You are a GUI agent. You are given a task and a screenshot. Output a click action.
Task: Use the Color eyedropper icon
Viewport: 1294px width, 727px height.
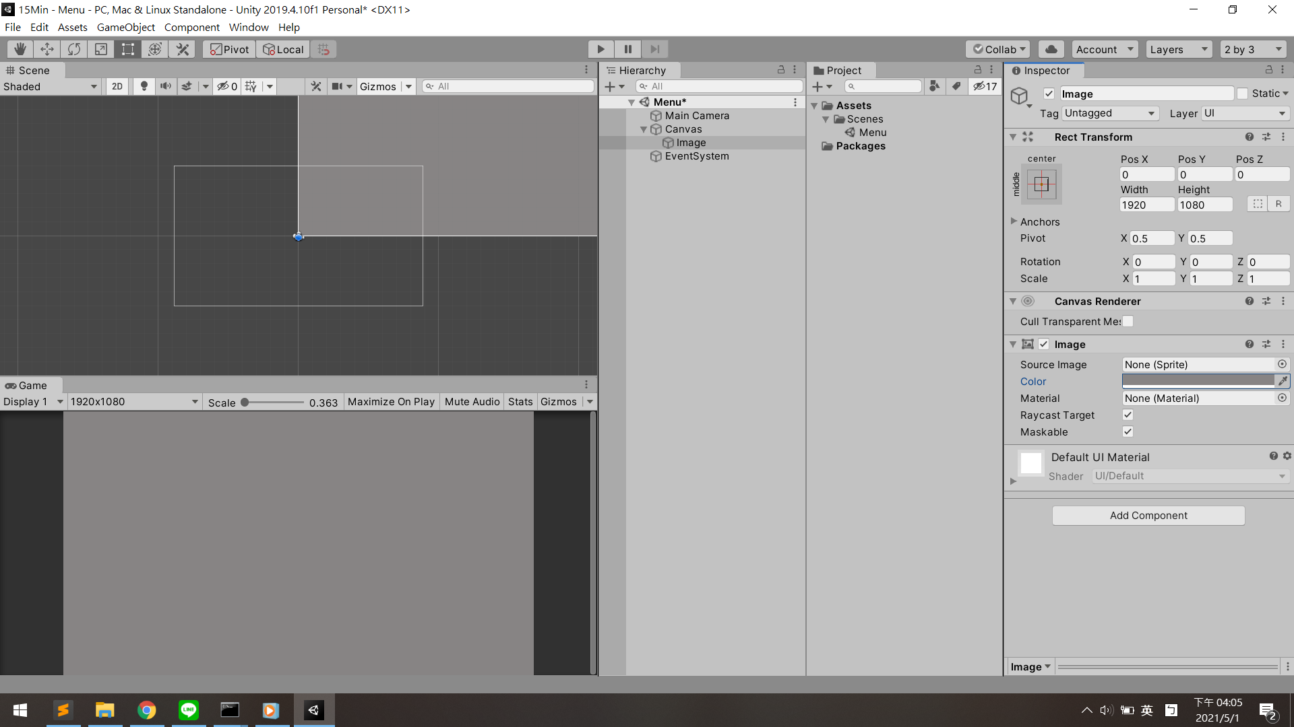point(1283,381)
